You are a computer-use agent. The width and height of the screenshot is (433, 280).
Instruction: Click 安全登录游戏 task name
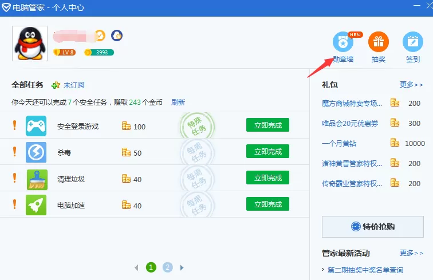pyautogui.click(x=78, y=127)
